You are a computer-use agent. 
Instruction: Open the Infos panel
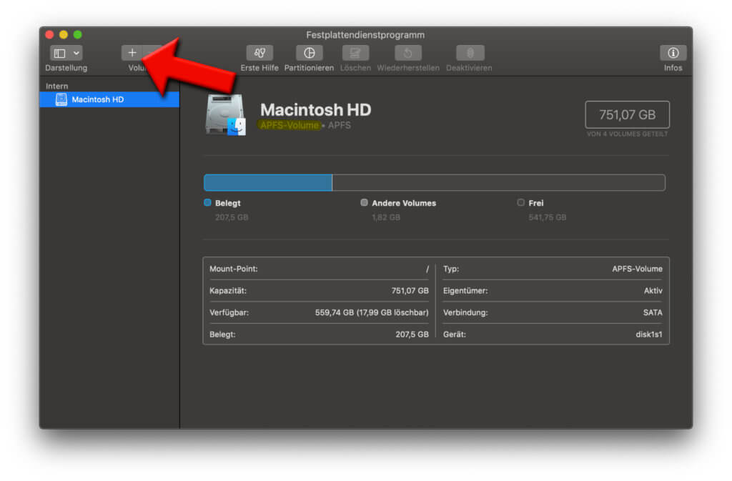pos(672,54)
